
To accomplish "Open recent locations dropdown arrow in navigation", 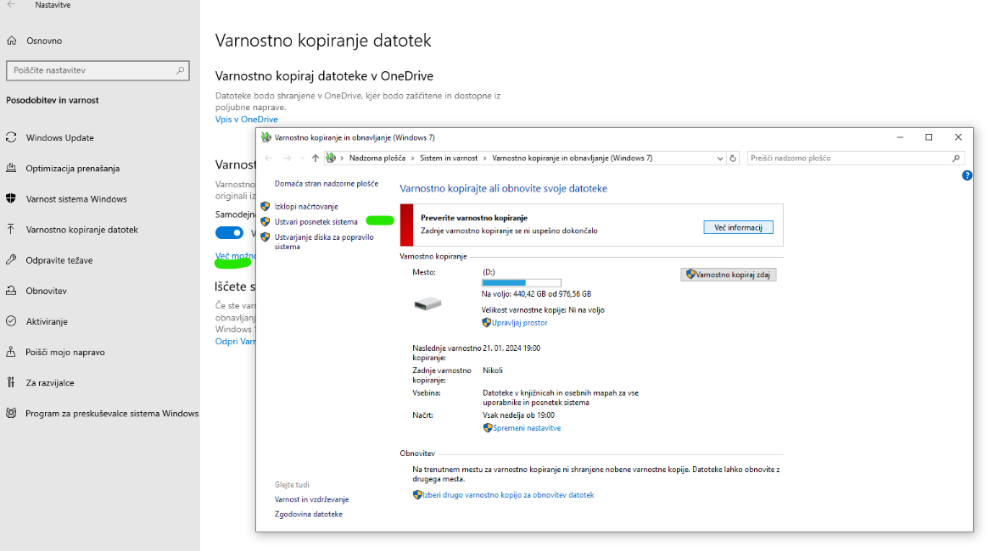I will pos(303,159).
